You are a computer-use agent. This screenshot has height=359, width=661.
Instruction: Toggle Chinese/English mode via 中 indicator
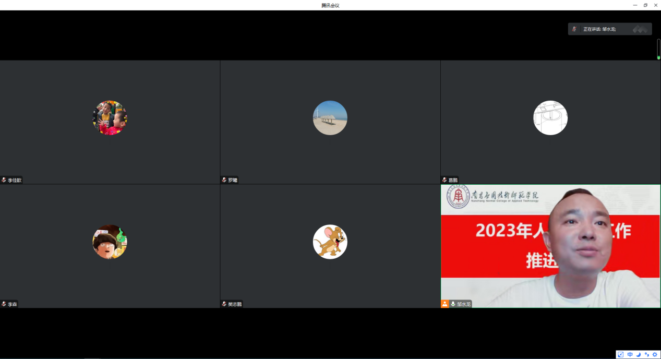point(630,354)
